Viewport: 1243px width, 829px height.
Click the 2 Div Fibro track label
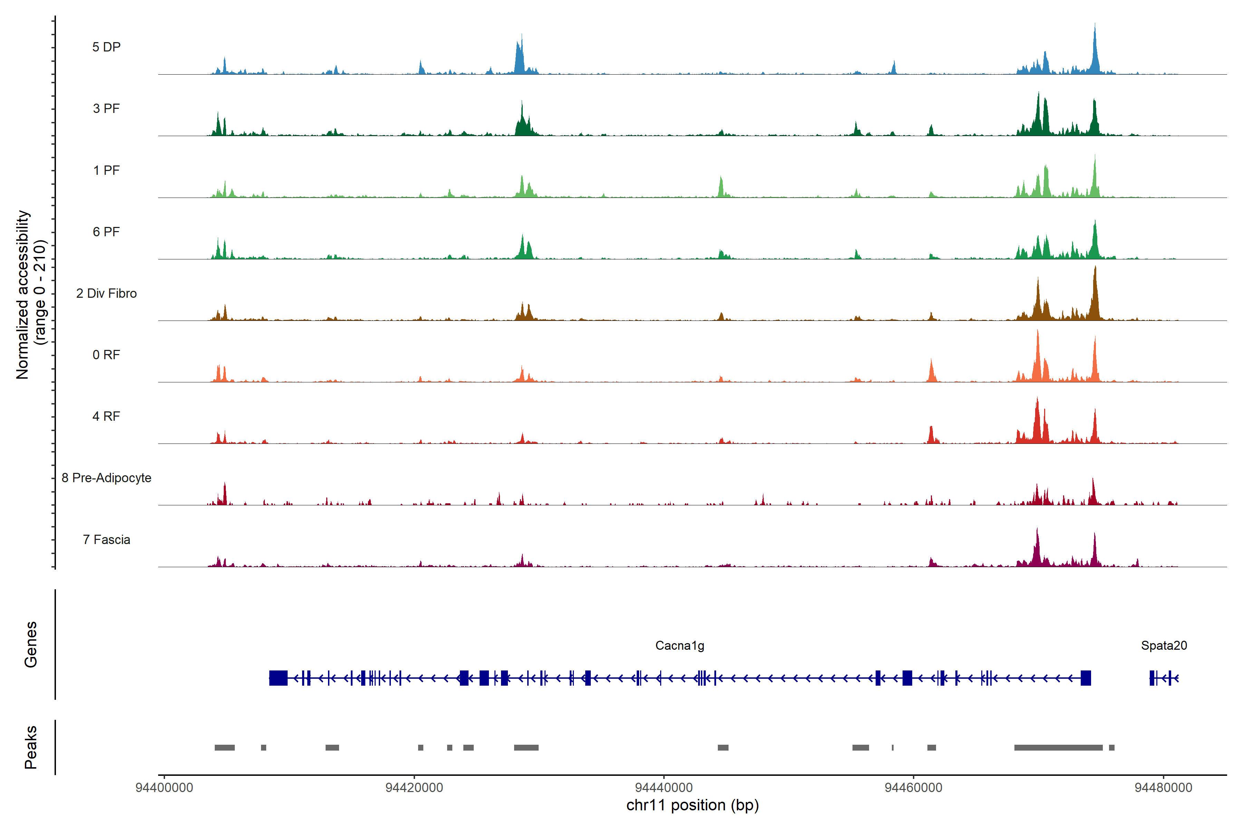(106, 293)
